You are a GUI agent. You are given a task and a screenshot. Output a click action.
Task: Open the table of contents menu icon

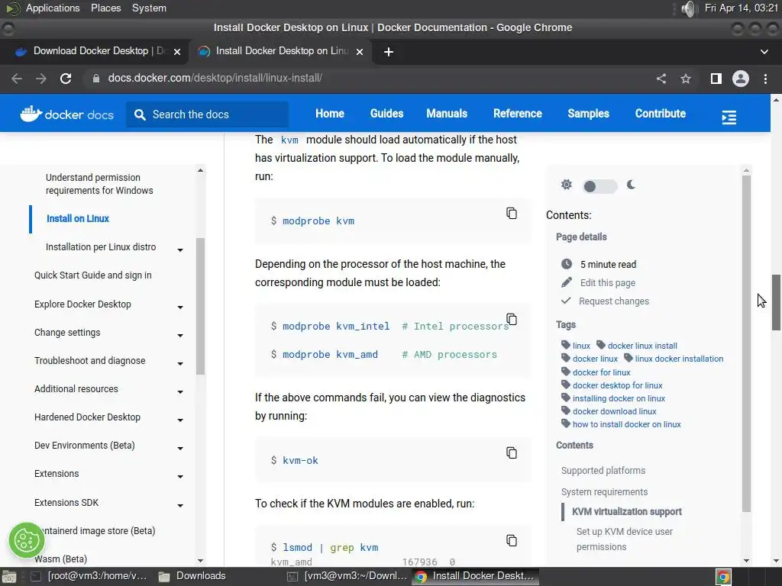click(x=729, y=117)
